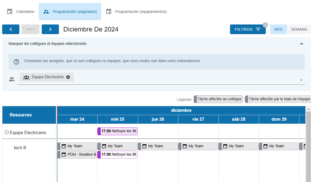The width and height of the screenshot is (311, 182).
Task: Open the assignee selection dropdown arrow
Action: pos(301,80)
